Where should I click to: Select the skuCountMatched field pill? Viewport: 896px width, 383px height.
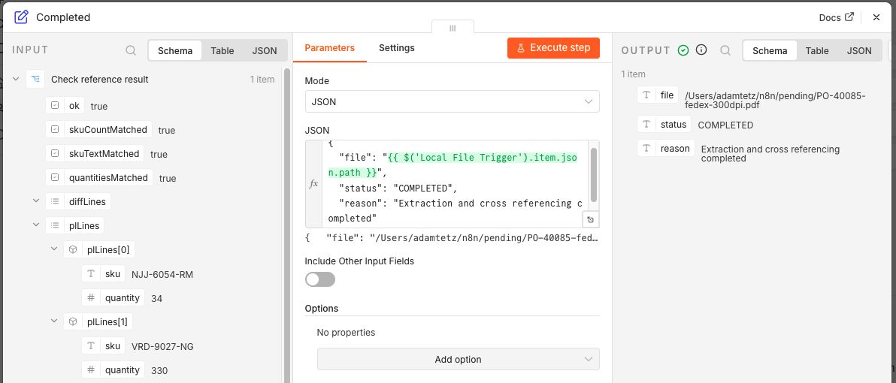point(99,130)
